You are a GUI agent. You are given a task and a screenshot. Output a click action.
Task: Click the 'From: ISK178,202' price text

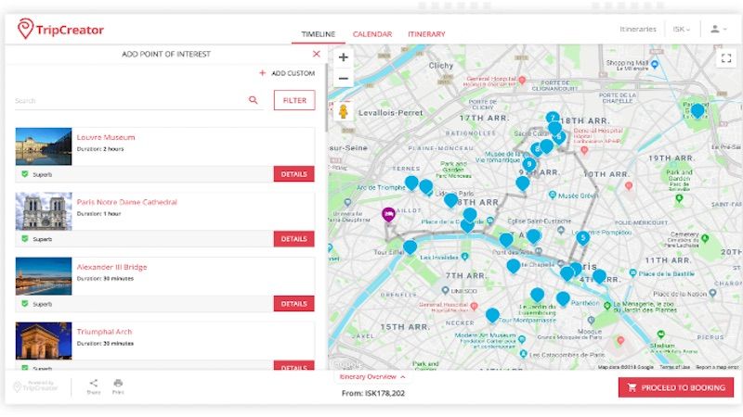click(x=373, y=393)
